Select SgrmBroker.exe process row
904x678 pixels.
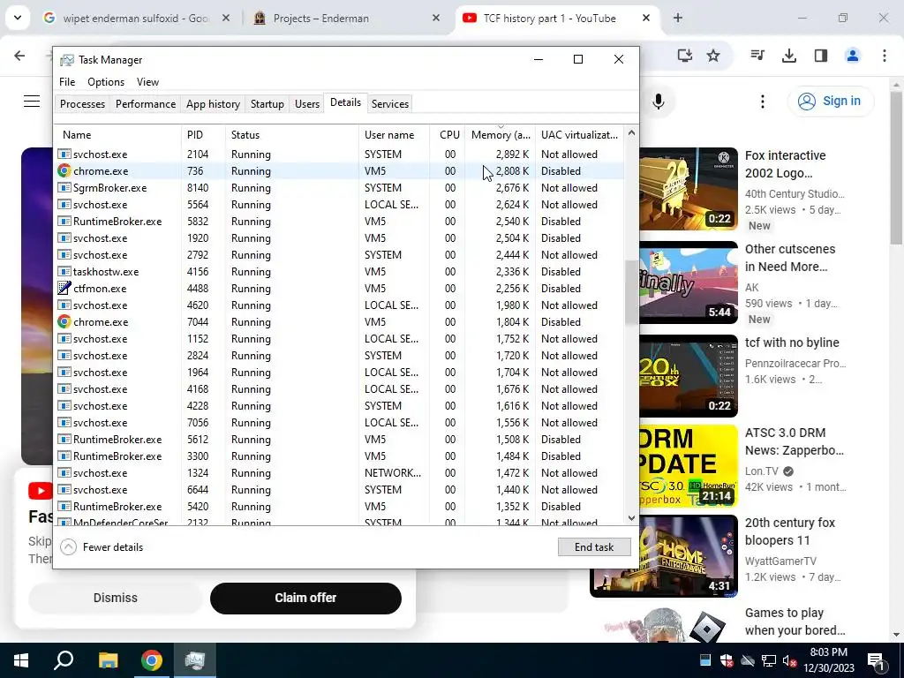coord(339,188)
